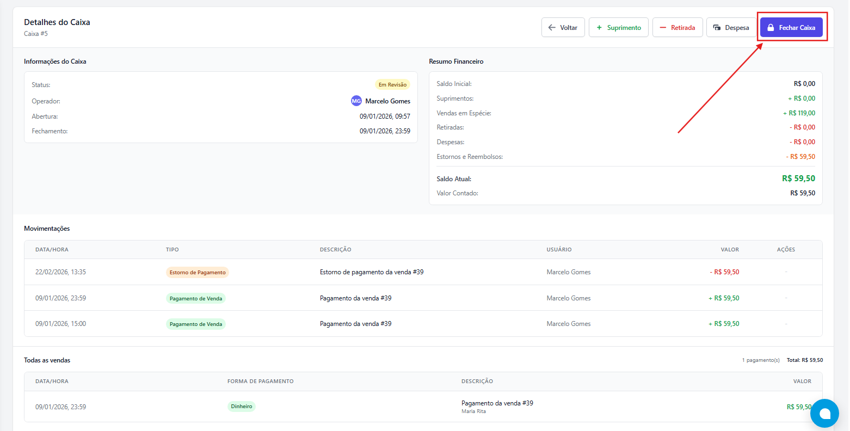Click the back arrow icon beside Voltar
The height and width of the screenshot is (431, 850).
(x=552, y=28)
